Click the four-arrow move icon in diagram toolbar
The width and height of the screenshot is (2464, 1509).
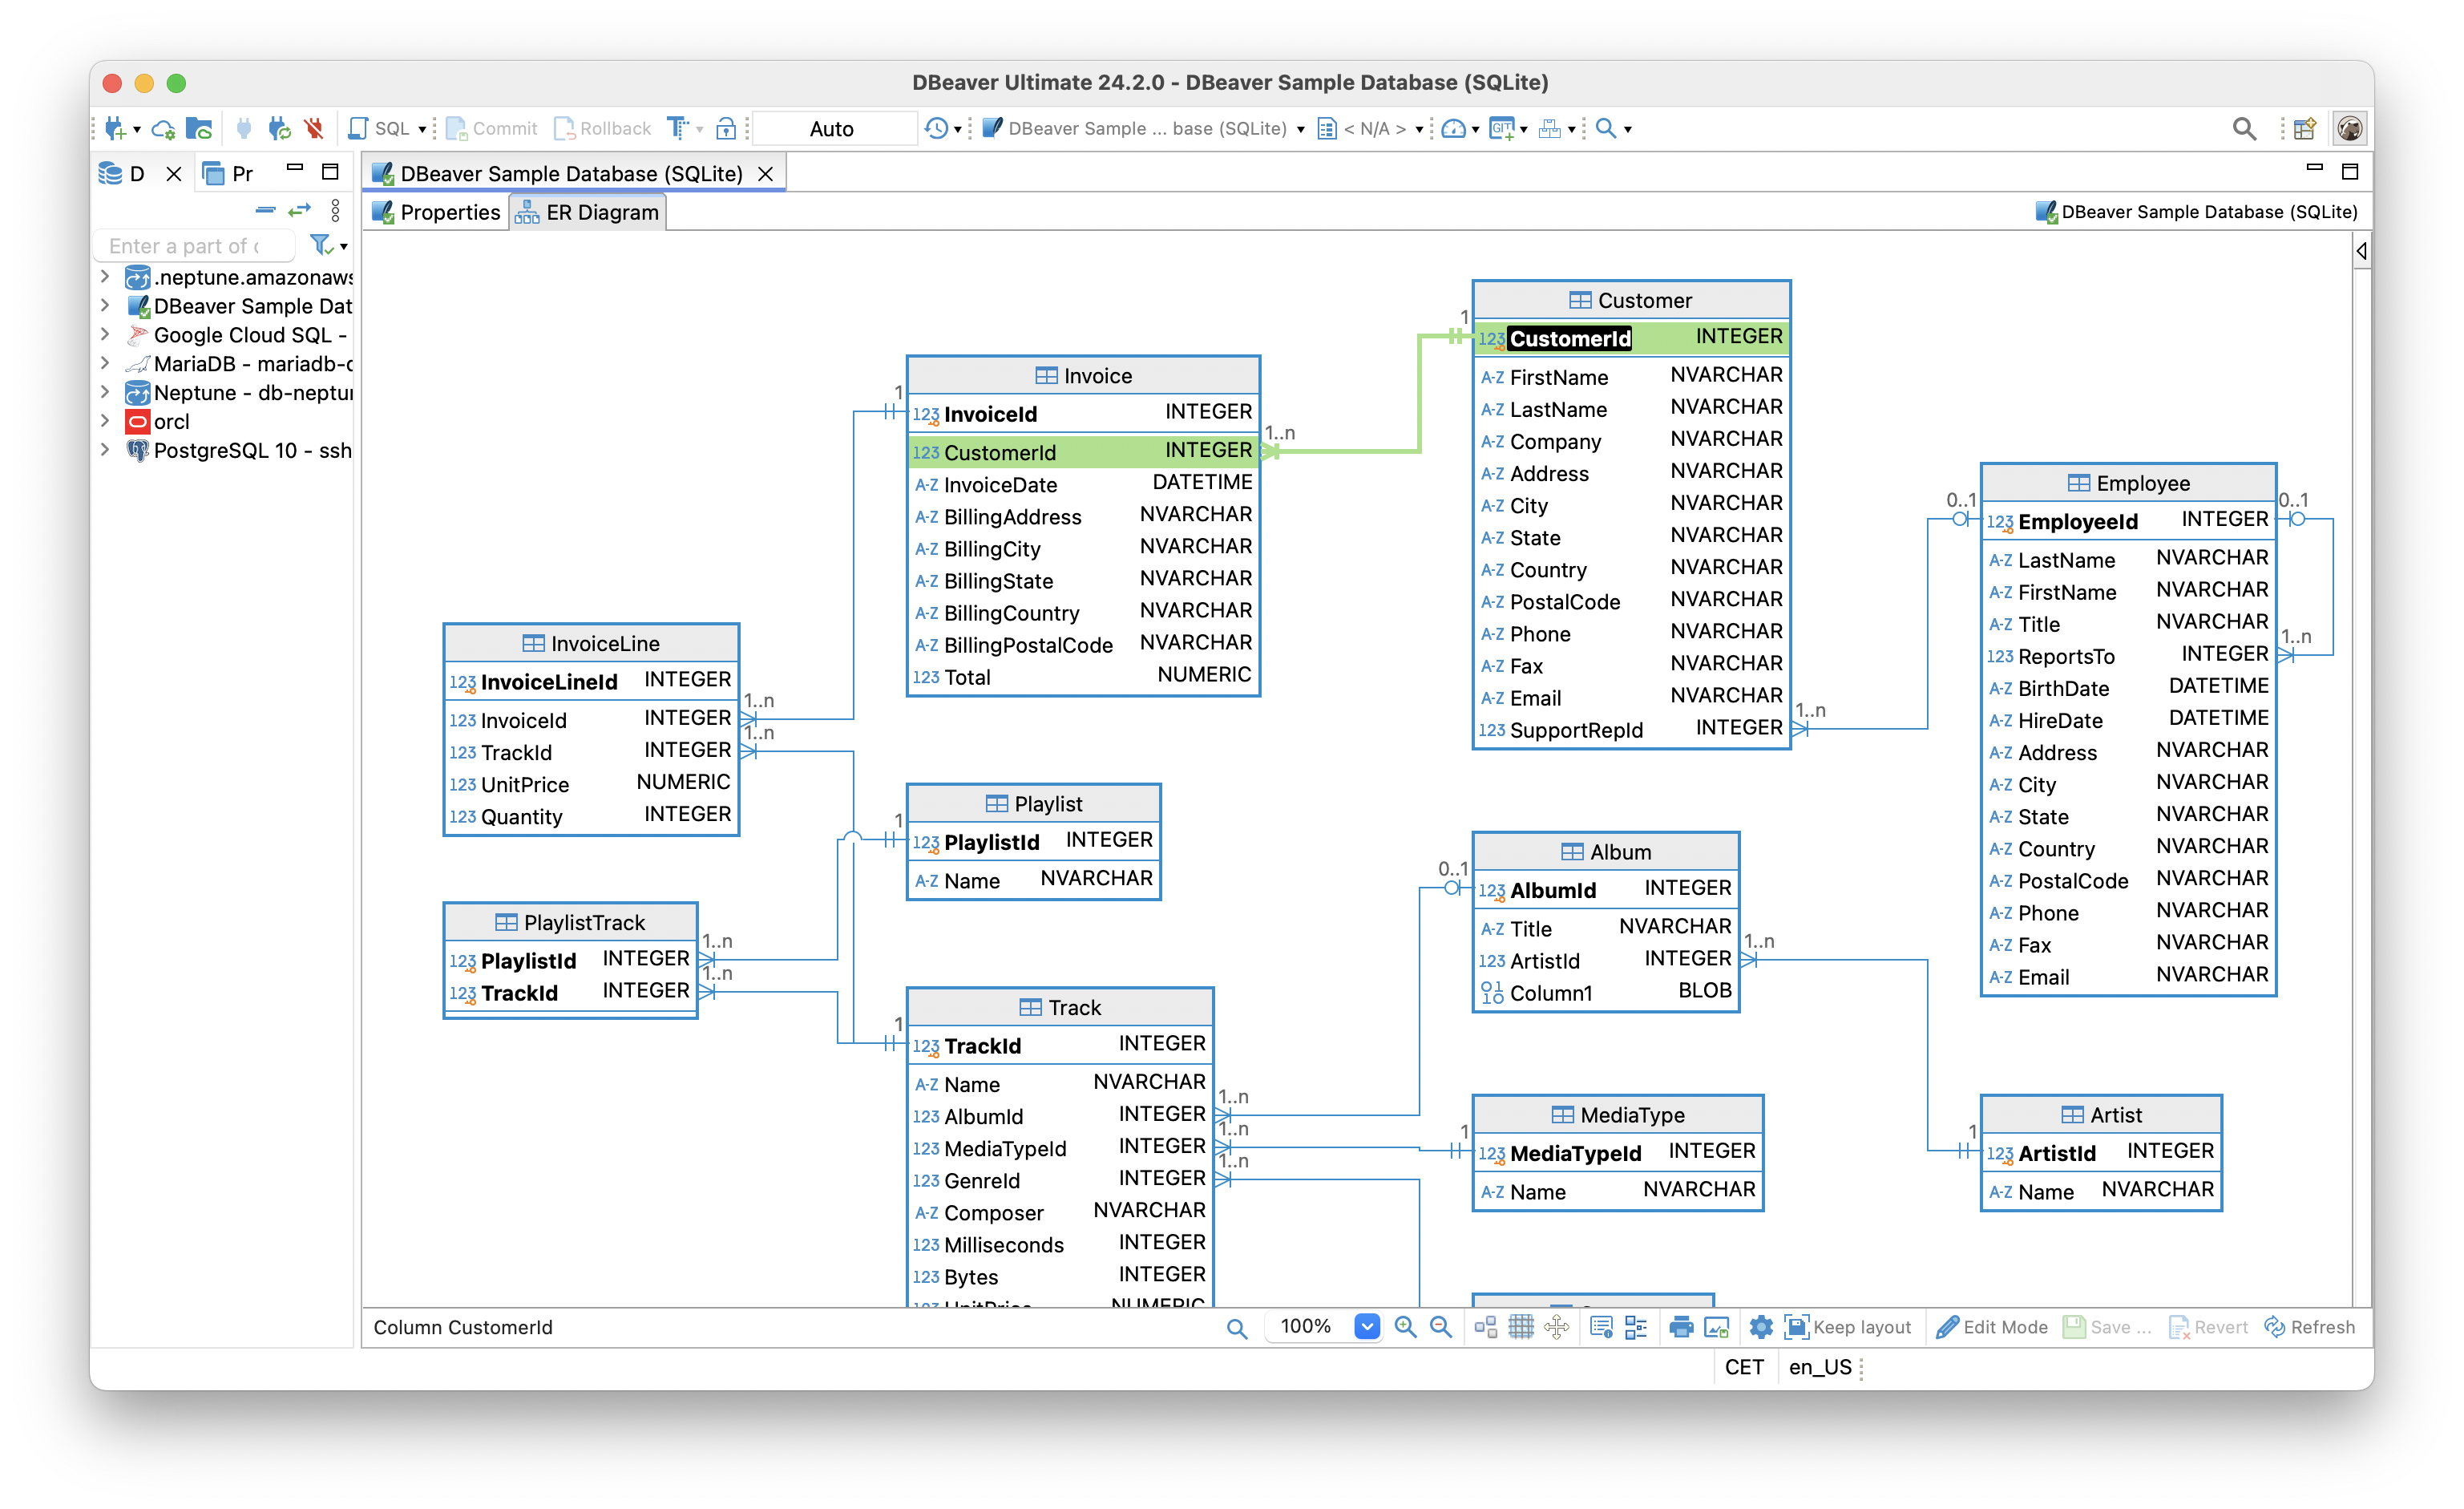coord(1557,1327)
